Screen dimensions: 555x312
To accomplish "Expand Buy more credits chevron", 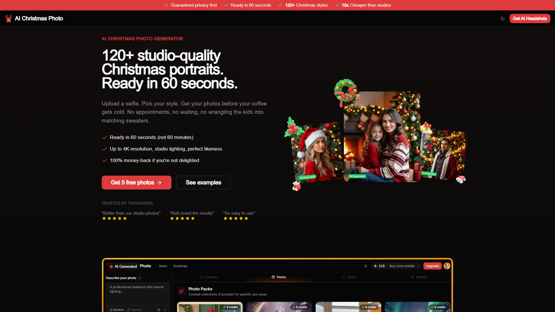I will (x=418, y=266).
